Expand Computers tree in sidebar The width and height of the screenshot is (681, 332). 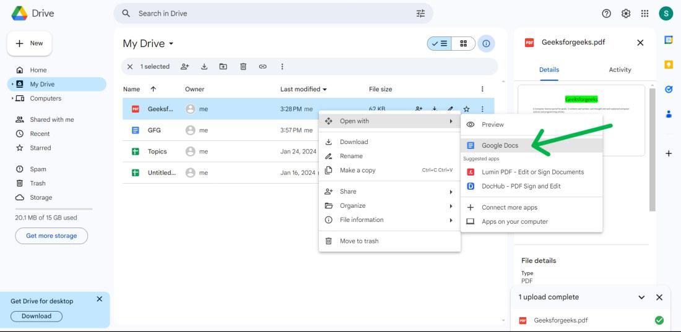click(12, 98)
